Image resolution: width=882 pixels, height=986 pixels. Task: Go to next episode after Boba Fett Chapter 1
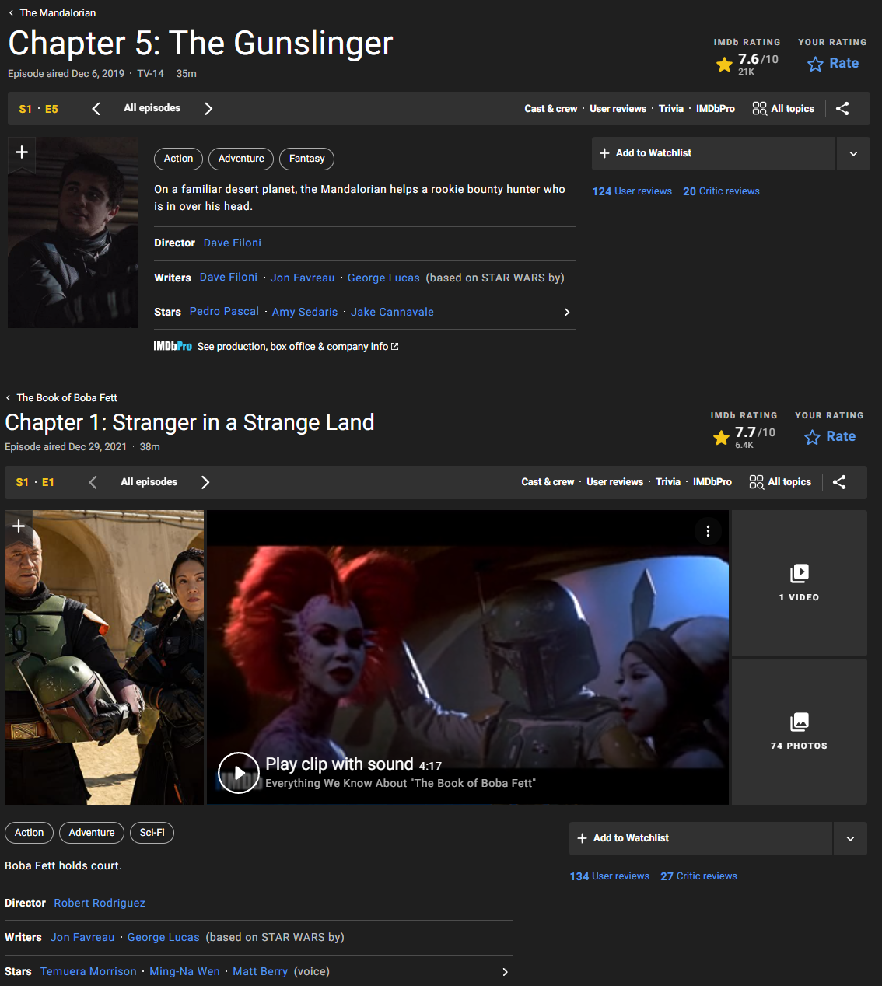pyautogui.click(x=205, y=482)
